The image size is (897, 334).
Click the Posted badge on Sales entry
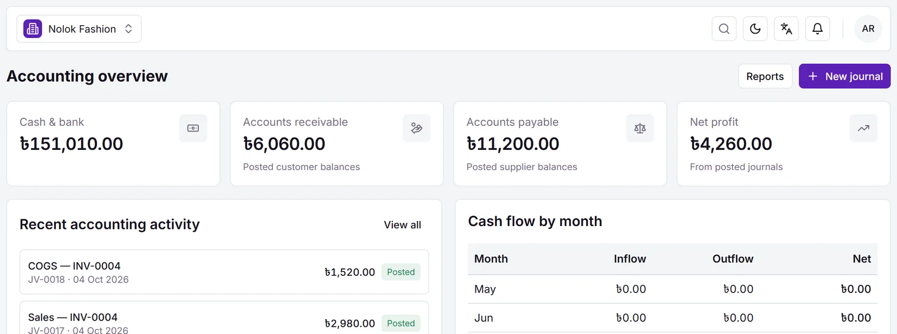click(x=401, y=323)
